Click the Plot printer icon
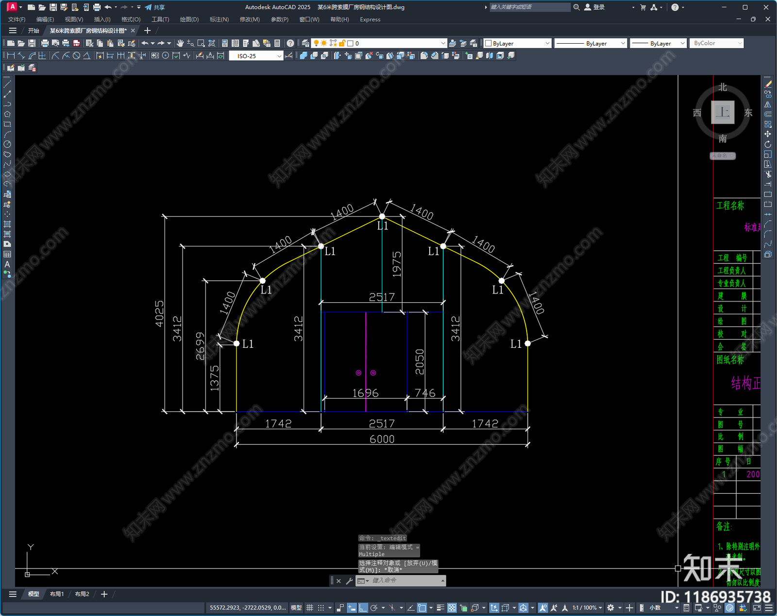Image resolution: width=777 pixels, height=616 pixels. (45, 43)
